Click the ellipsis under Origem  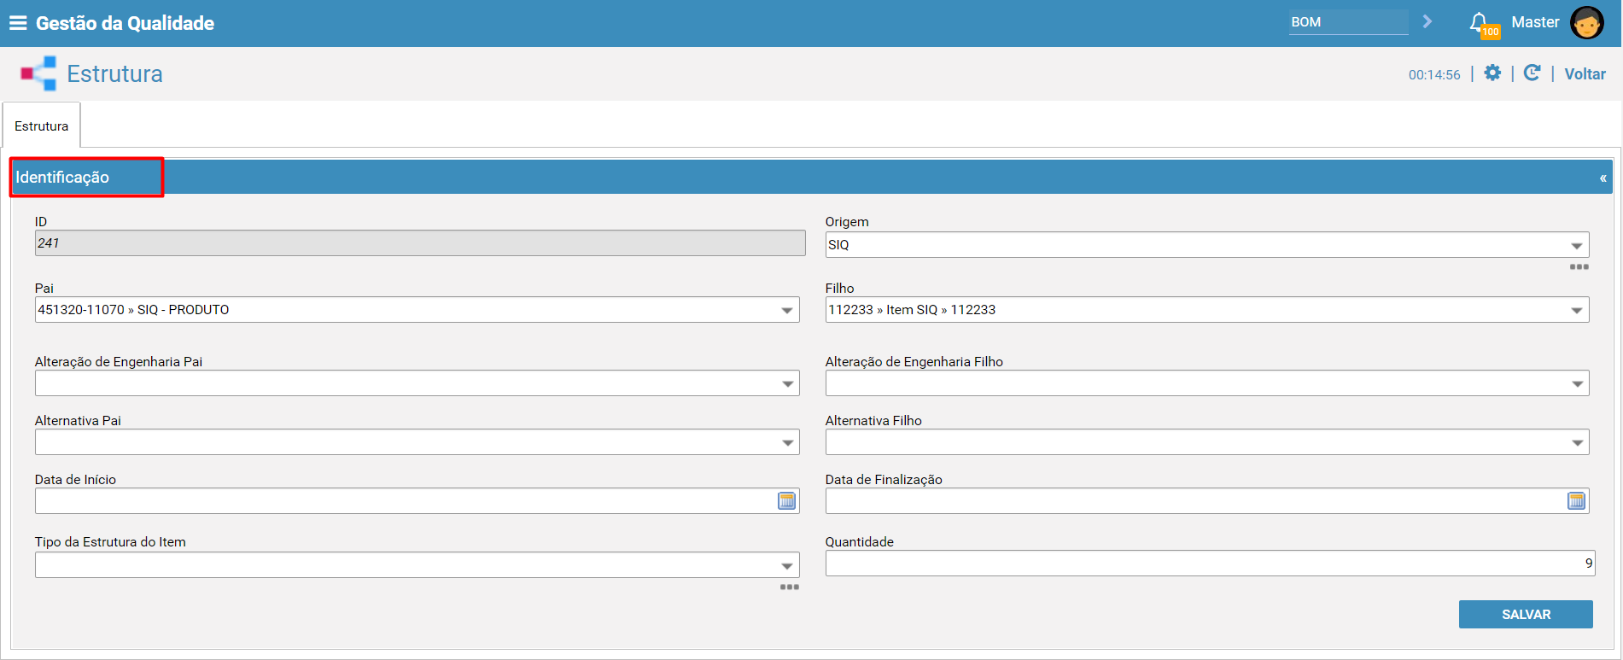pyautogui.click(x=1579, y=267)
